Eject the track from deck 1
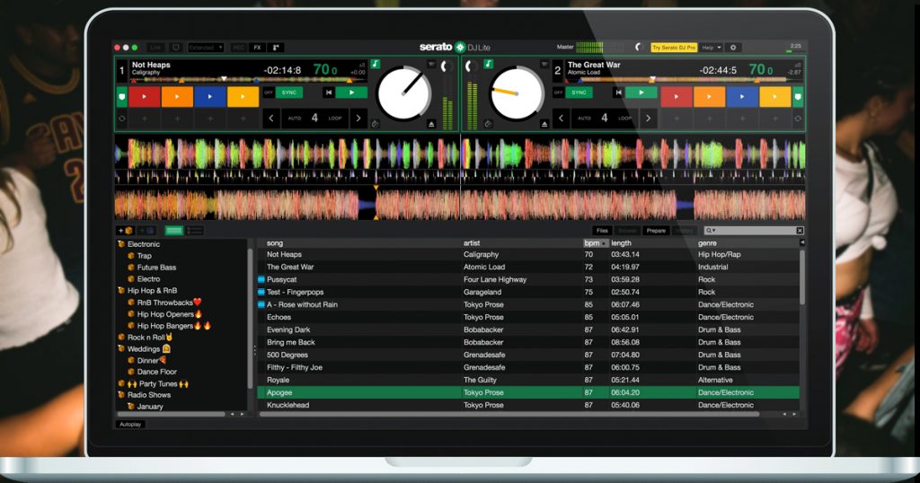This screenshot has height=483, width=920. coord(431,124)
